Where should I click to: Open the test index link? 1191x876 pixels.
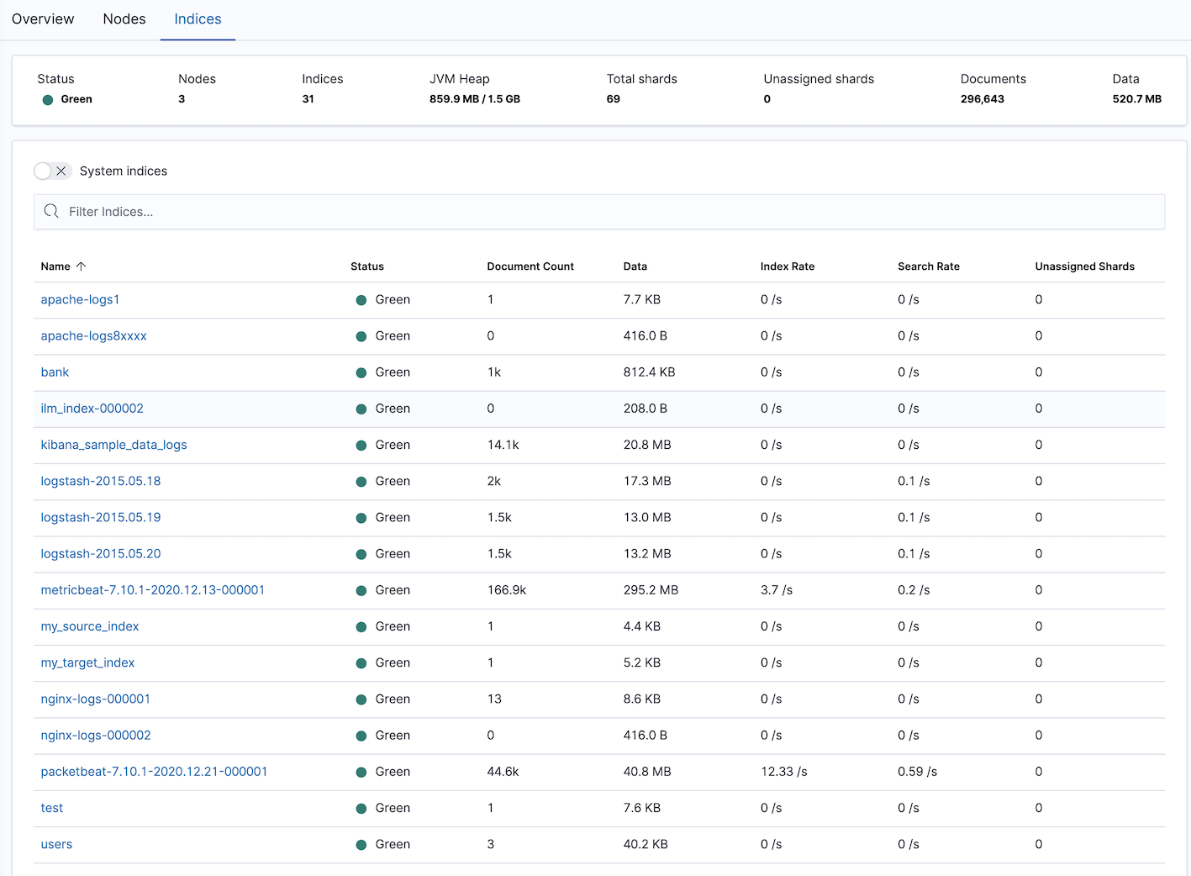click(52, 808)
